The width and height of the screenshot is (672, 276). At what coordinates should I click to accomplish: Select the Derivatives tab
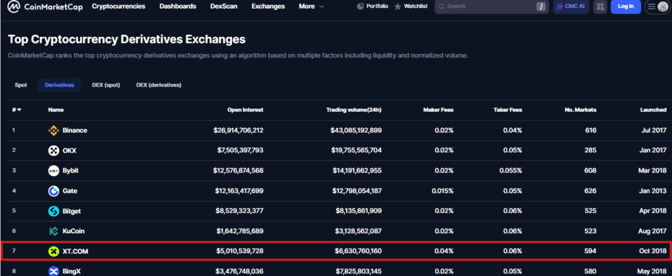60,85
